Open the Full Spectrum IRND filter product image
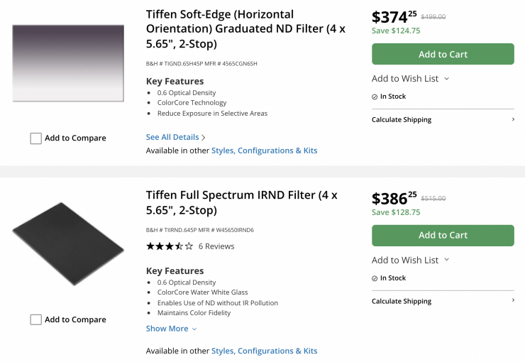Image resolution: width=525 pixels, height=362 pixels. pyautogui.click(x=68, y=243)
